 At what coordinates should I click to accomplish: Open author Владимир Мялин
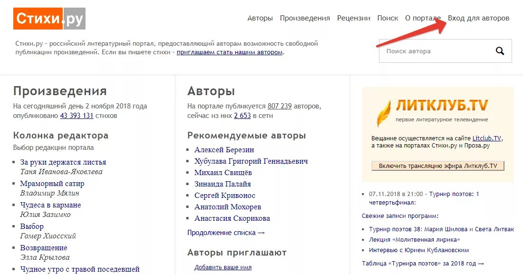click(50, 193)
